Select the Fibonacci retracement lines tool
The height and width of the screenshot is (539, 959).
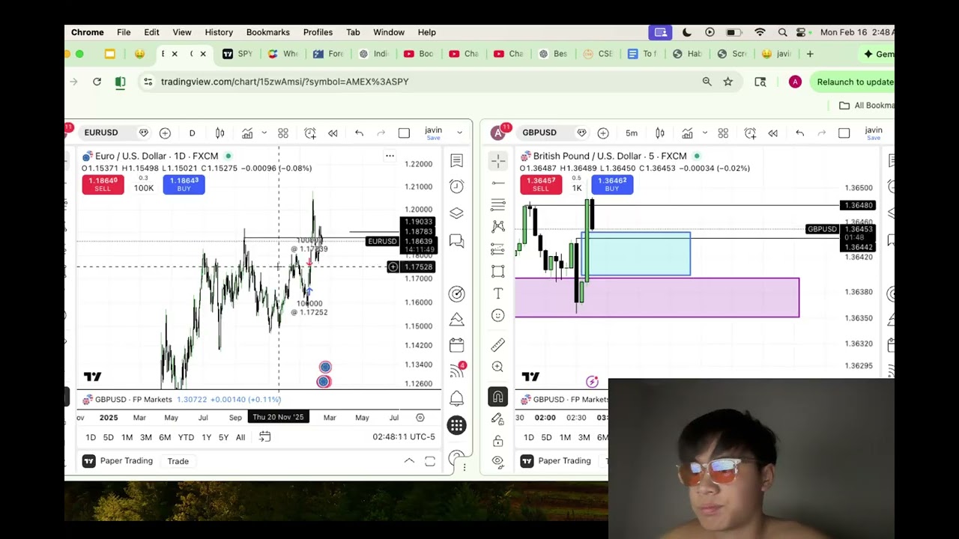click(x=497, y=204)
